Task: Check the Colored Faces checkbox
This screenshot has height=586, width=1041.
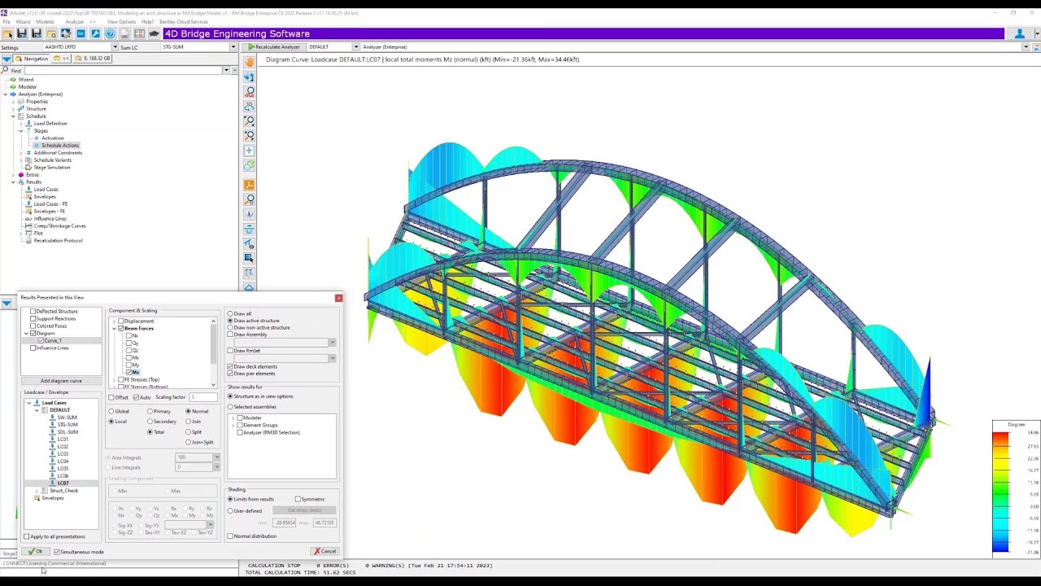Action: (33, 326)
